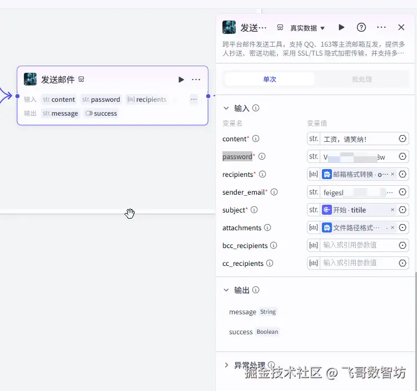
Task: Expand the 异常处理 section
Action: [226, 365]
